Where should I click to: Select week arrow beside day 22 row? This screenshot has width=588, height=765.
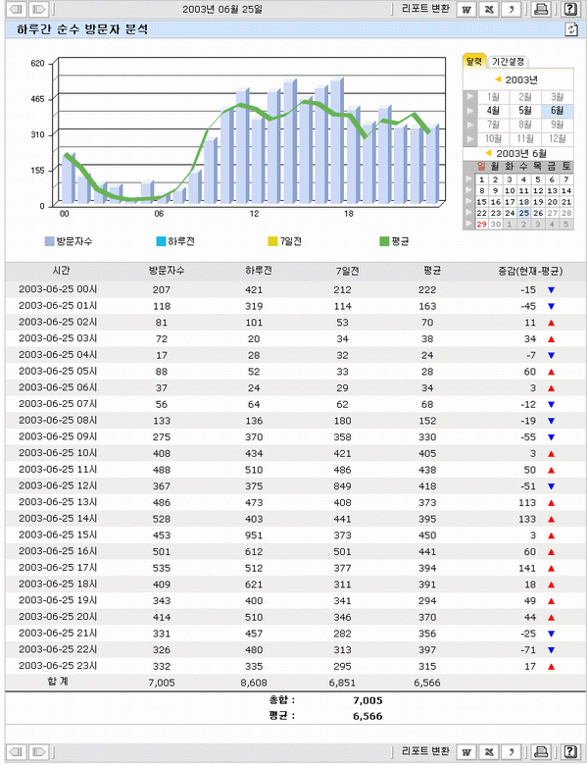click(x=468, y=213)
